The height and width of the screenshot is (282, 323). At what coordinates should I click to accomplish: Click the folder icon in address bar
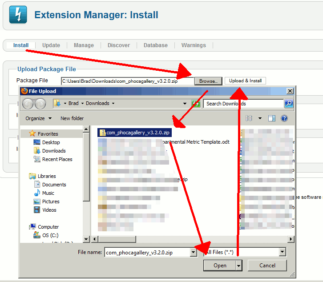57,103
